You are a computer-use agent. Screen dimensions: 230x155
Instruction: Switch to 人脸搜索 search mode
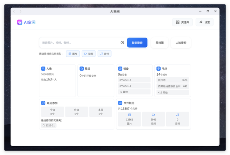coord(181,43)
